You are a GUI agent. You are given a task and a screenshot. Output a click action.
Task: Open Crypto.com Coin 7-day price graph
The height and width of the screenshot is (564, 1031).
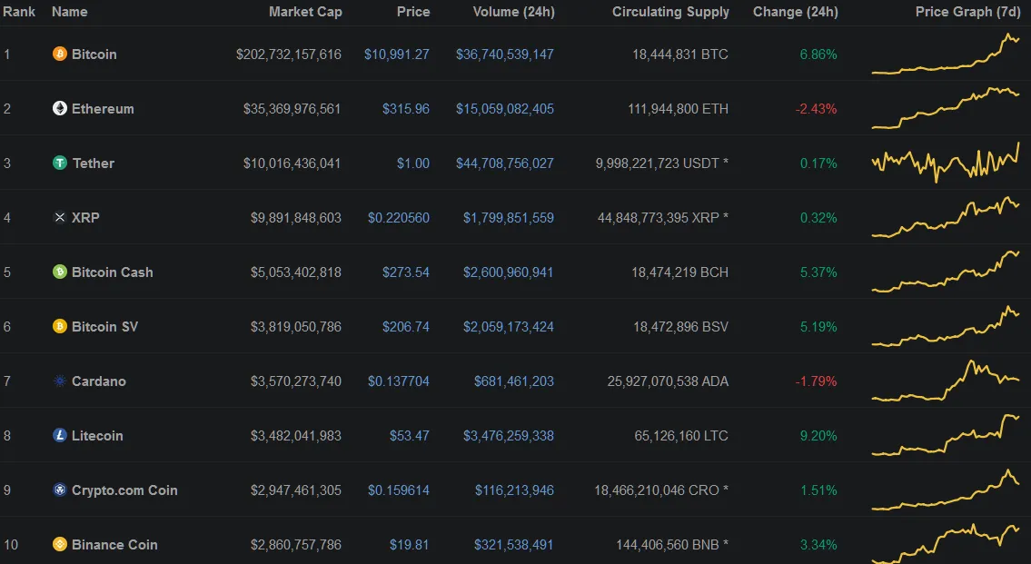pyautogui.click(x=946, y=490)
